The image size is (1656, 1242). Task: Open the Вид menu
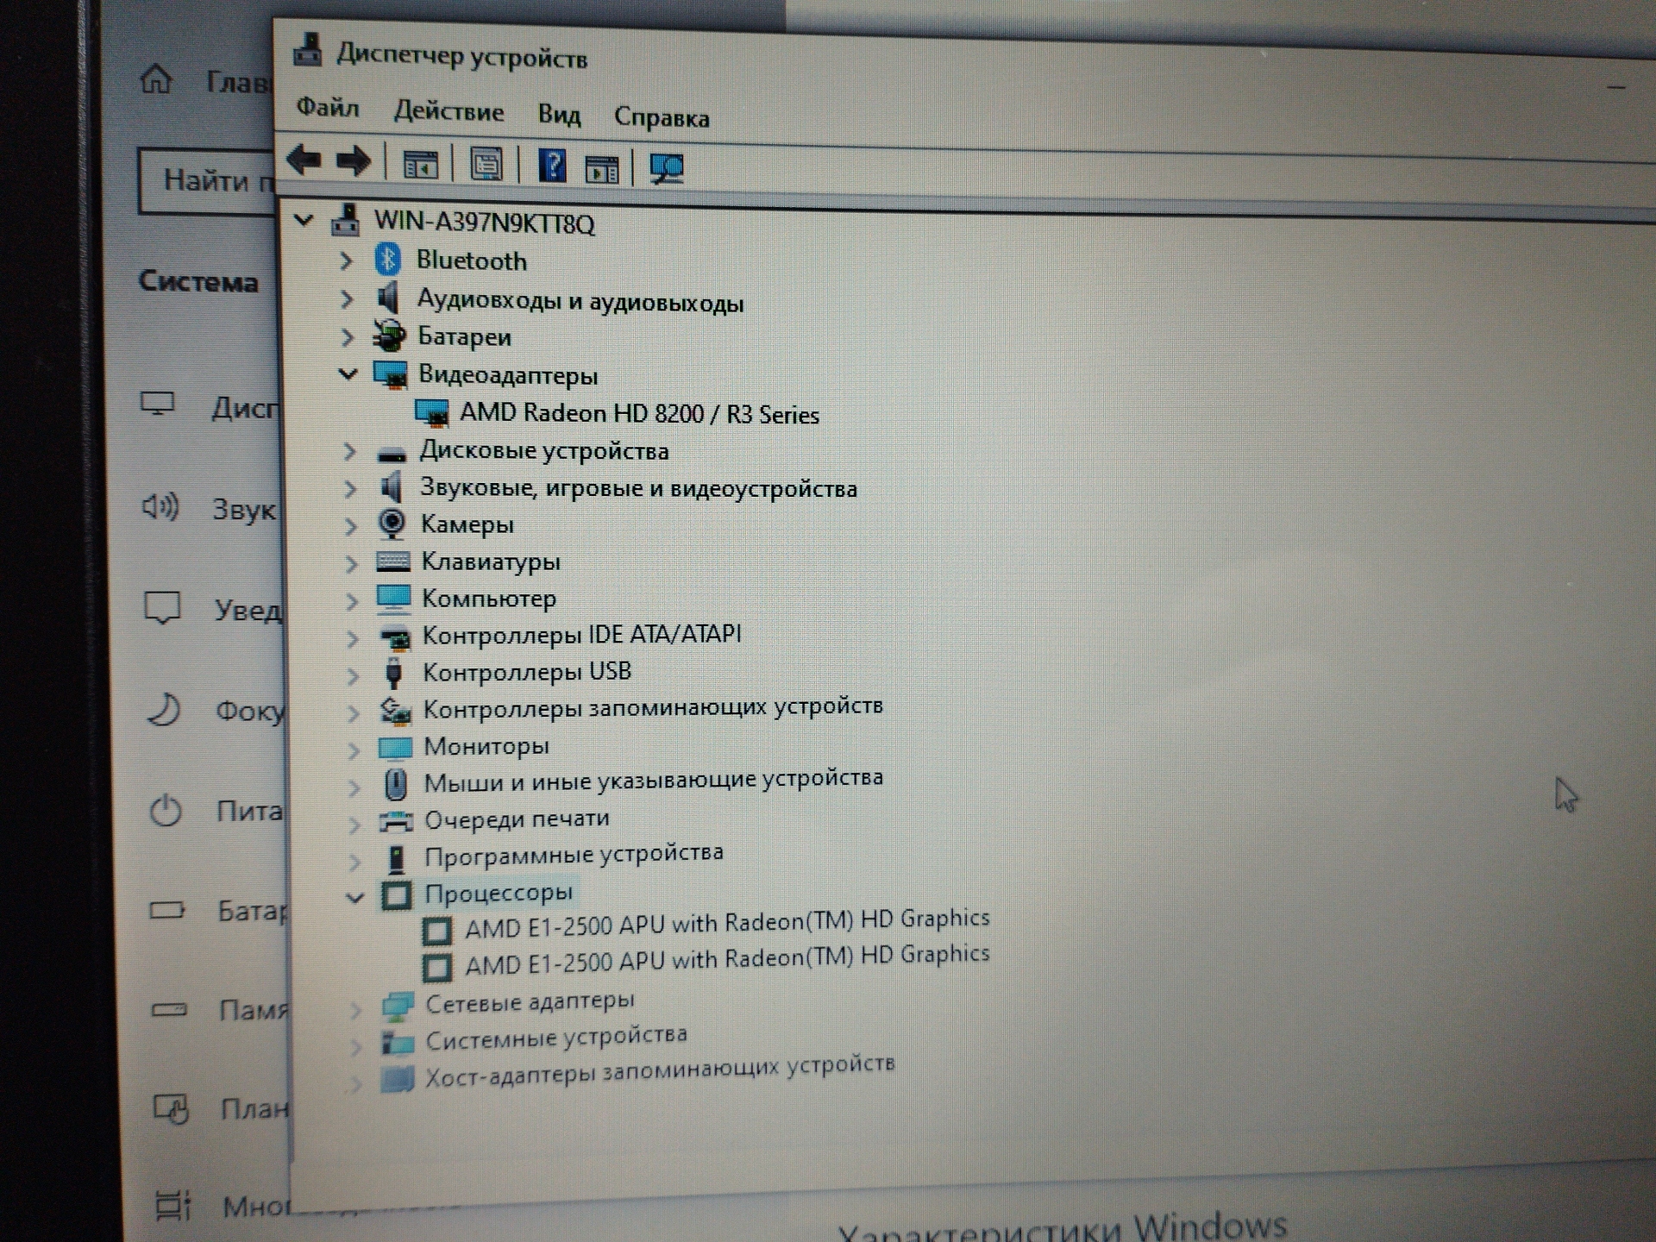(x=559, y=114)
